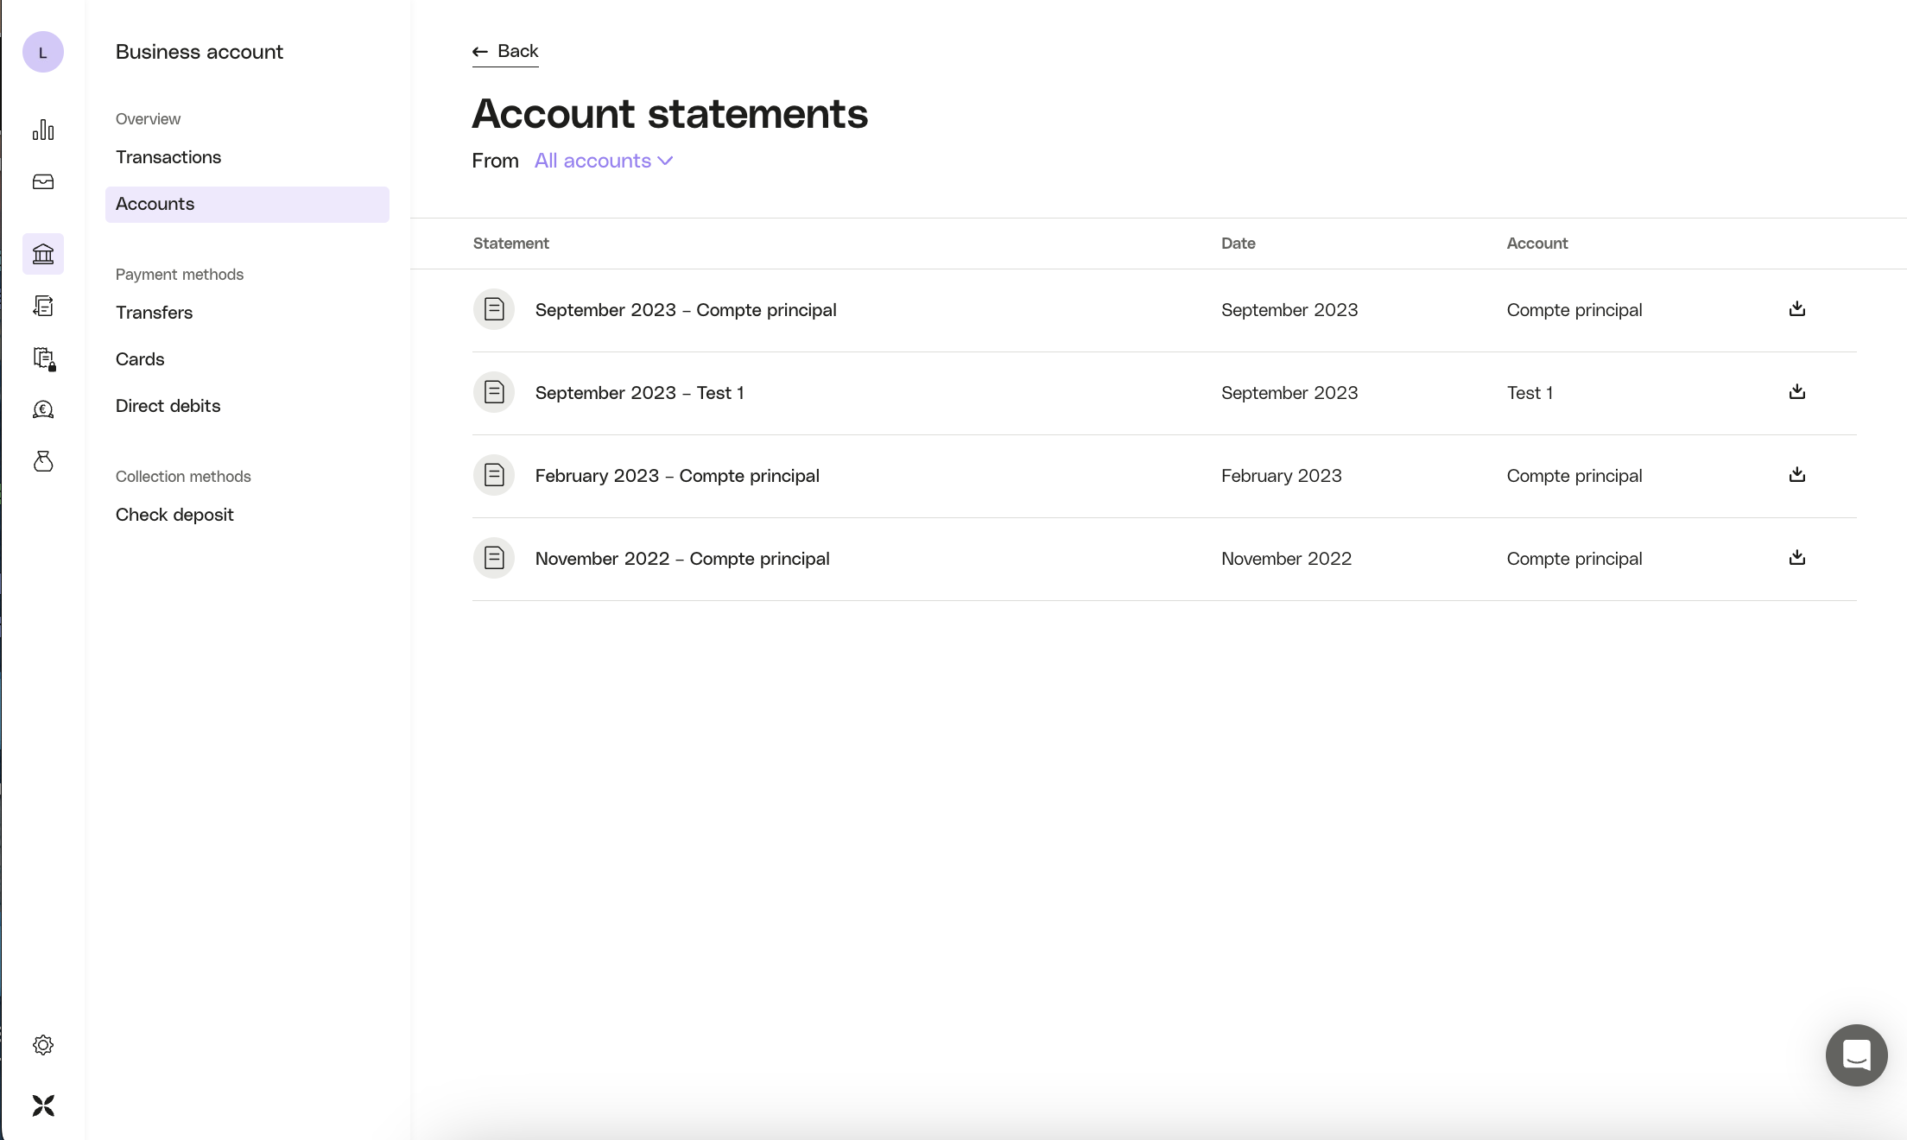This screenshot has width=1907, height=1140.
Task: Open the money bag savings icon
Action: (43, 461)
